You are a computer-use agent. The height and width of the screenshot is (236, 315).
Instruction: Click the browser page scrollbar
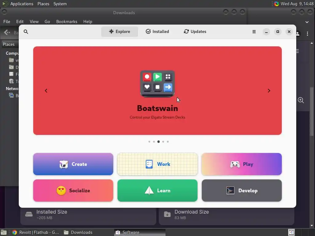[312, 111]
